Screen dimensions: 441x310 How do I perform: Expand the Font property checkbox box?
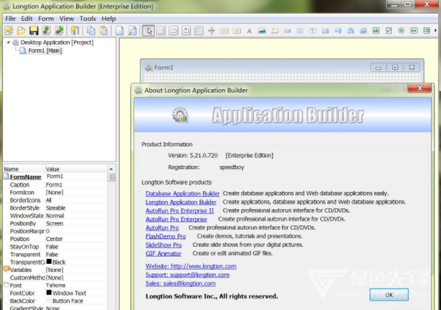click(x=6, y=285)
